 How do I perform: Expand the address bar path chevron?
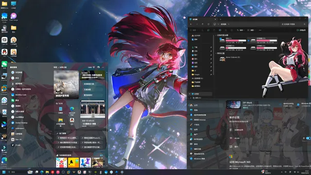(229, 24)
